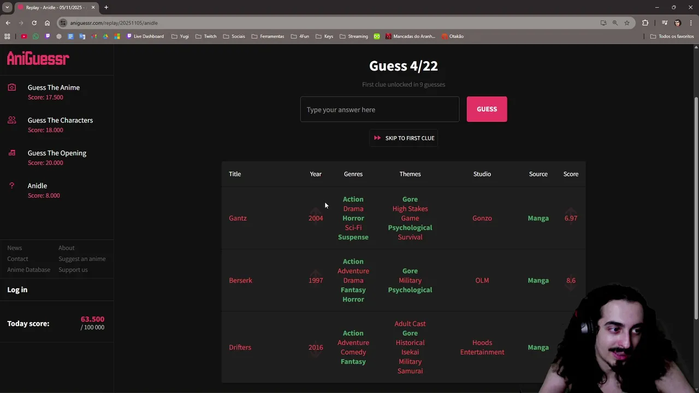Open the Anidle game mode
Viewport: 699px width, 393px height.
tap(37, 186)
